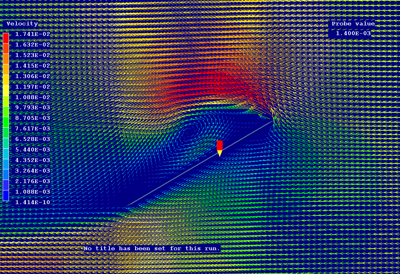
Task: Click the minimum legend value 1.414E-10
Action: point(33,202)
